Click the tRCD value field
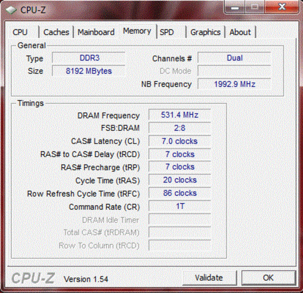This screenshot has height=293, width=303. [180, 154]
